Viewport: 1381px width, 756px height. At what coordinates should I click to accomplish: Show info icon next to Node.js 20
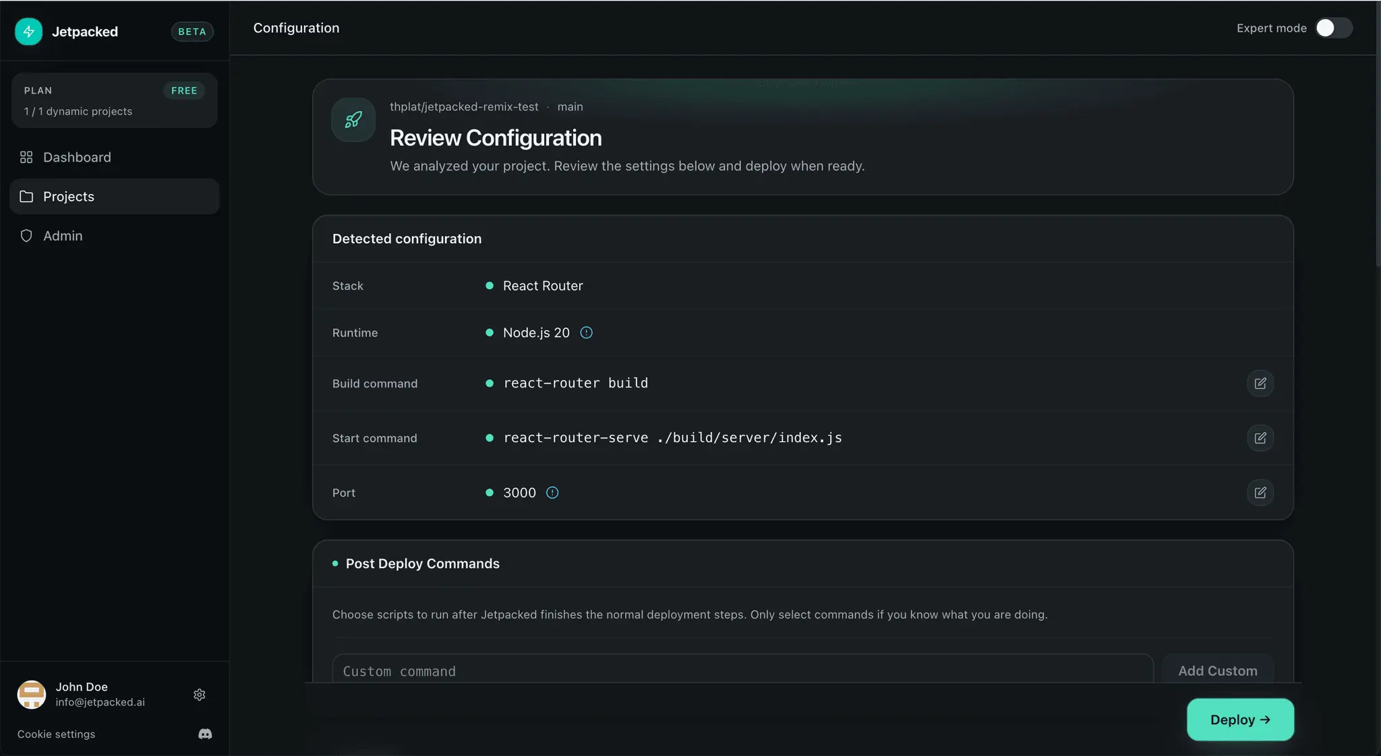tap(587, 333)
